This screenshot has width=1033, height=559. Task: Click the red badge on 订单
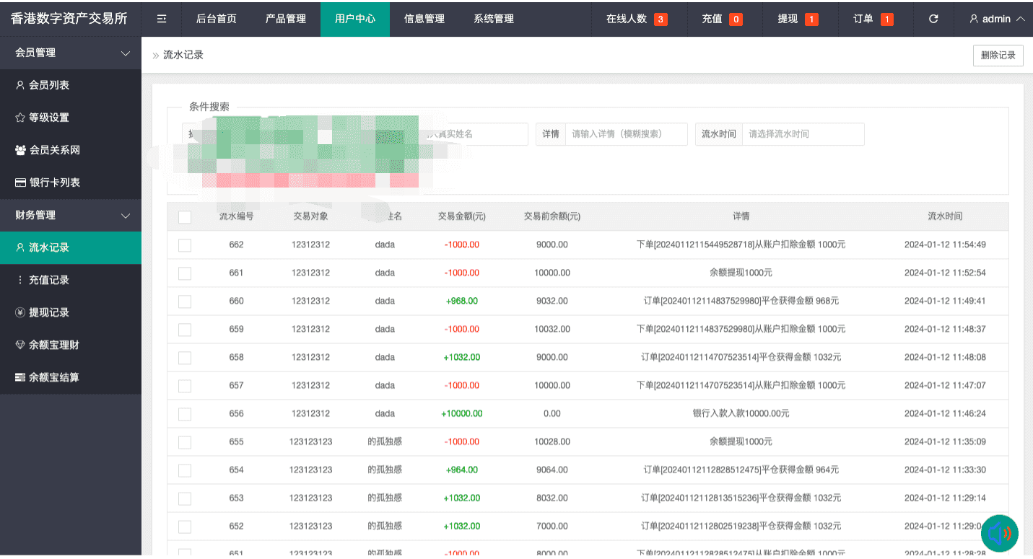pos(887,19)
